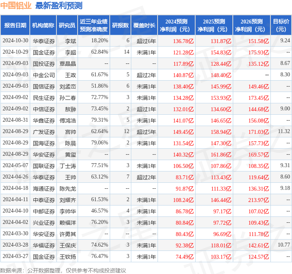The height and width of the screenshot is (274, 292).
Task: Click the 机构简称 column header
Action: coord(43,25)
